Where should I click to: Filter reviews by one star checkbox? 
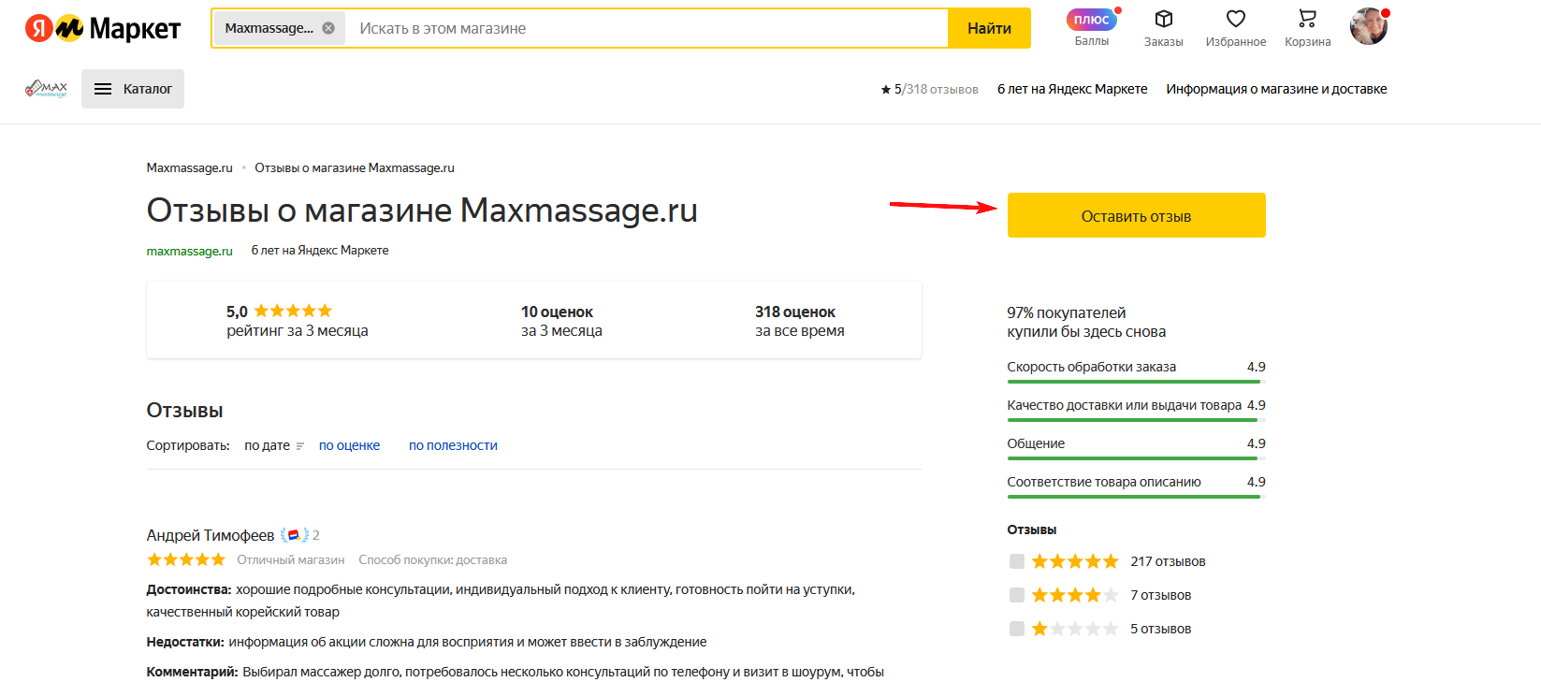tap(1017, 629)
